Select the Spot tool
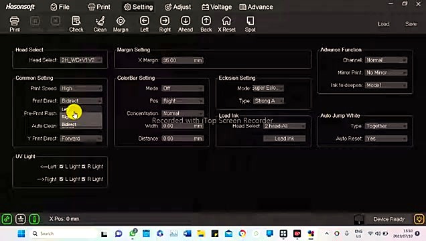 (250, 24)
